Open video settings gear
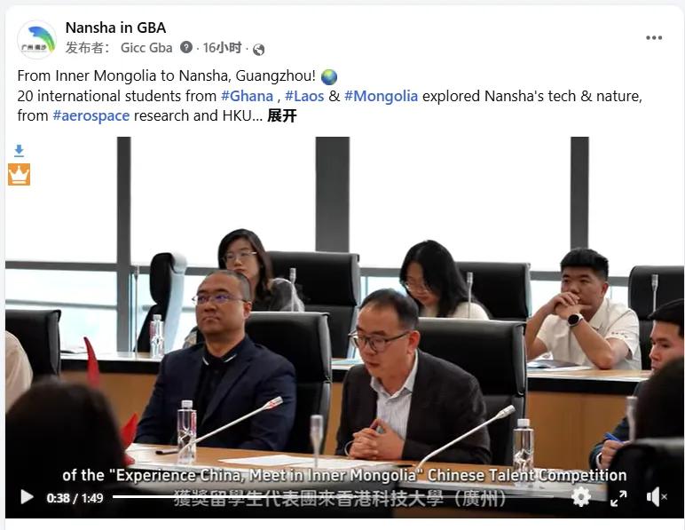The image size is (685, 530). (x=581, y=497)
